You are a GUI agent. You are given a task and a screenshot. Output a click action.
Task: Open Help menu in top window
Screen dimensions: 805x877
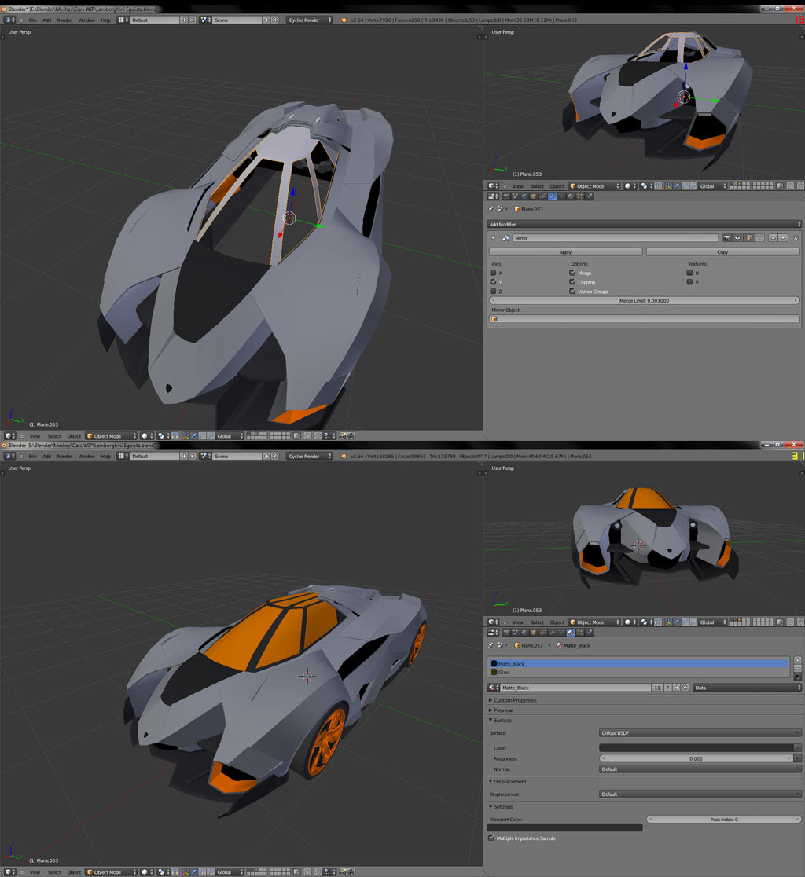[105, 20]
